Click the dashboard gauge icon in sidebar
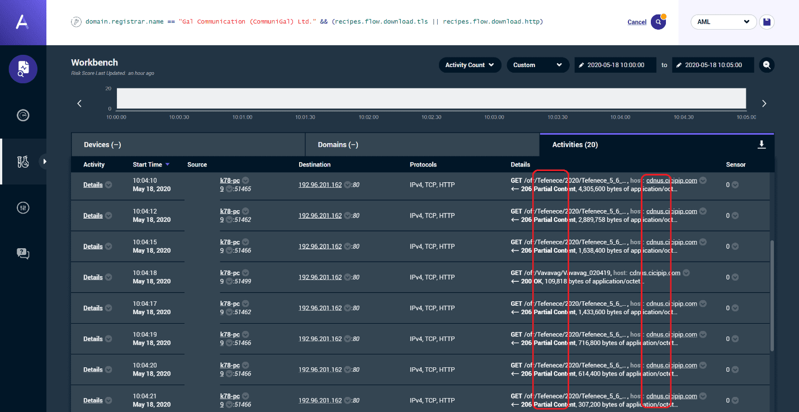This screenshot has height=412, width=799. coord(23,115)
